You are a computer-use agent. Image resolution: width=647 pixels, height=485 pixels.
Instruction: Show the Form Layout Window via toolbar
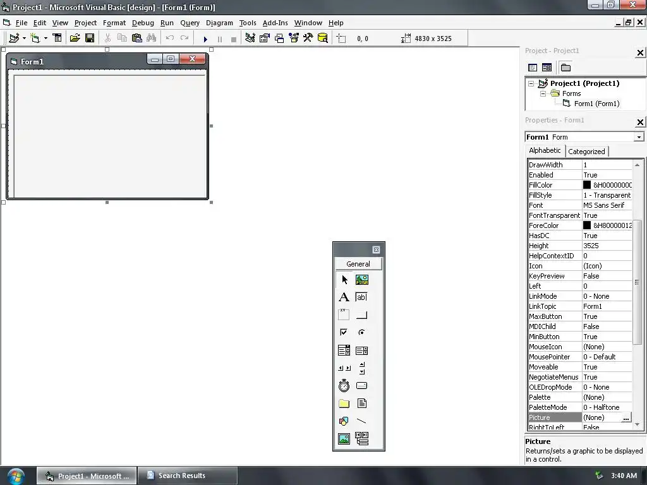(279, 39)
